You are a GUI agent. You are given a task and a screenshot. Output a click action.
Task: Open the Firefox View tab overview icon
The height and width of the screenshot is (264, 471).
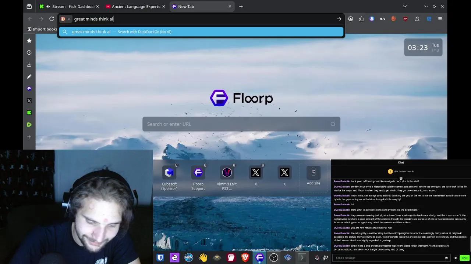pos(29,6)
